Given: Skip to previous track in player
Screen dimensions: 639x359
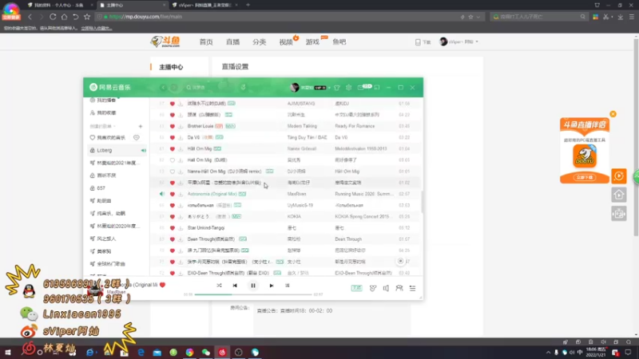Looking at the screenshot, I should pyautogui.click(x=235, y=286).
